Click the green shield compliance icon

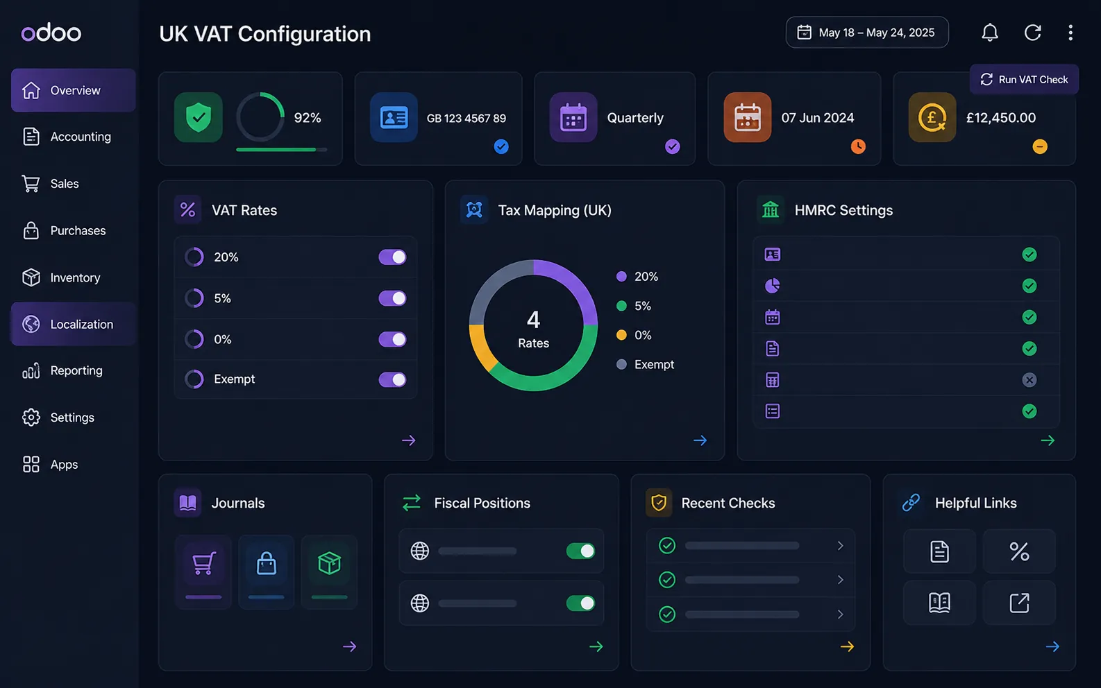199,117
